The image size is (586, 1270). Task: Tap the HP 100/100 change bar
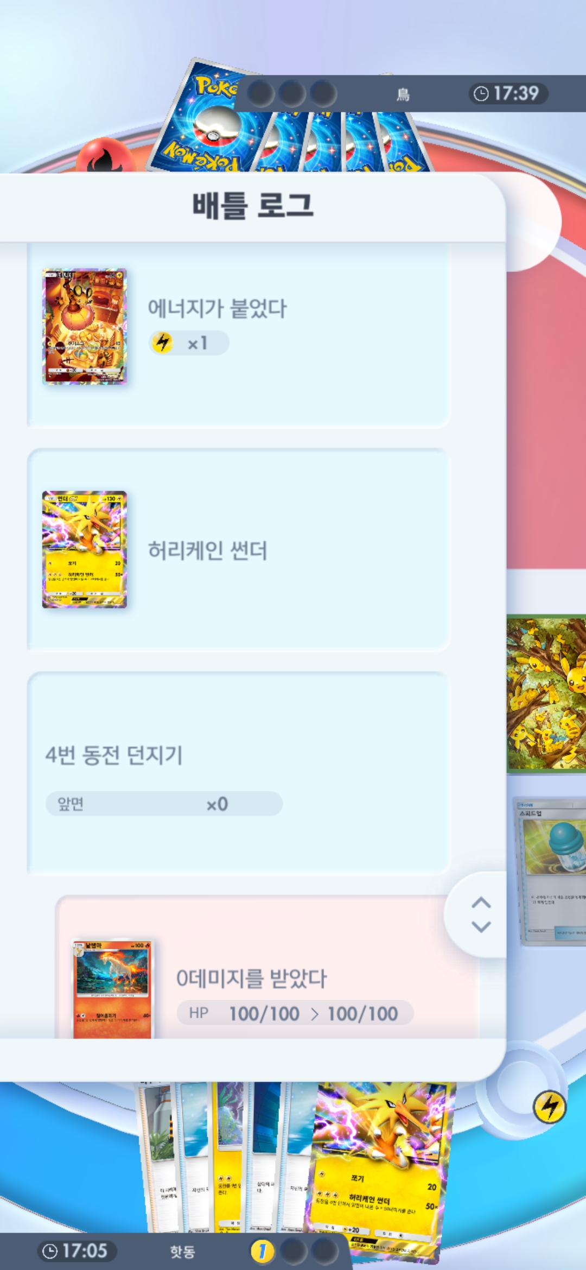tap(295, 1013)
